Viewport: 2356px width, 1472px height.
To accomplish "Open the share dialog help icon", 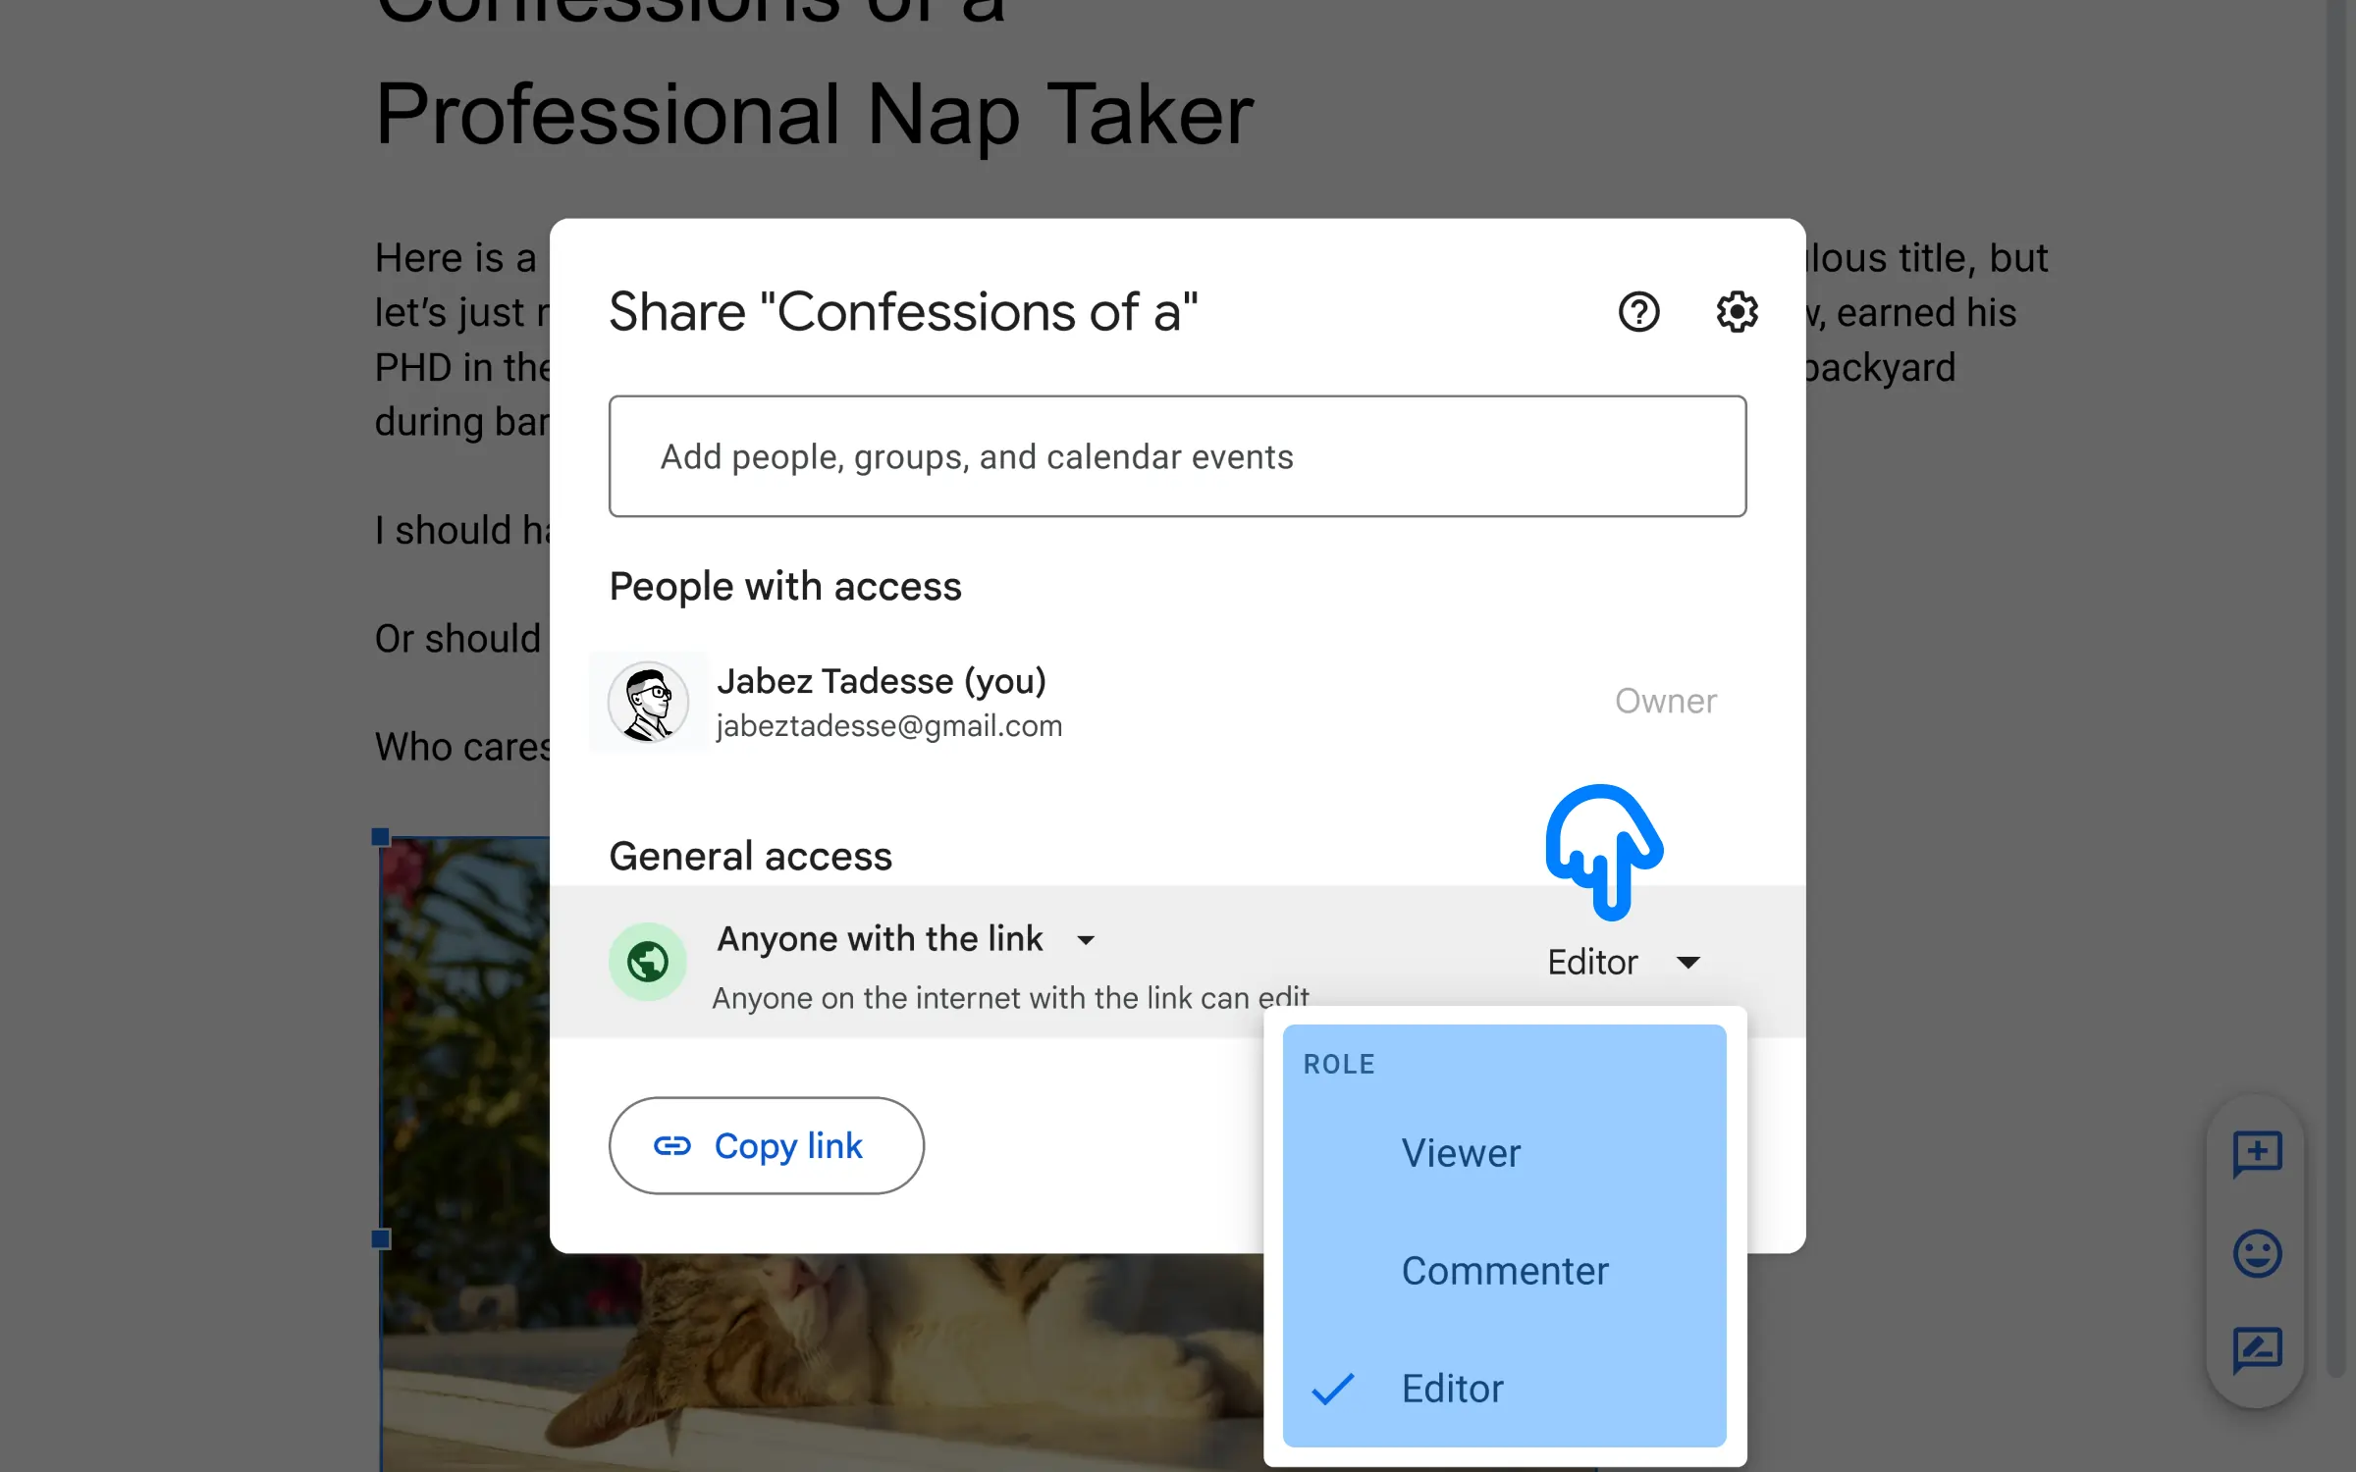I will [1638, 312].
